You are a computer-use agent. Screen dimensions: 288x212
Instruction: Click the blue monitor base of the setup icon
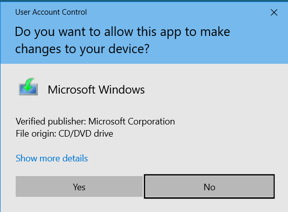pos(28,90)
